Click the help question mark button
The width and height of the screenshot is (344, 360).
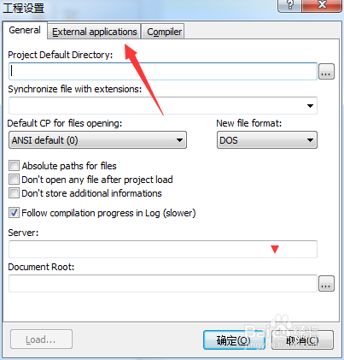289,5
